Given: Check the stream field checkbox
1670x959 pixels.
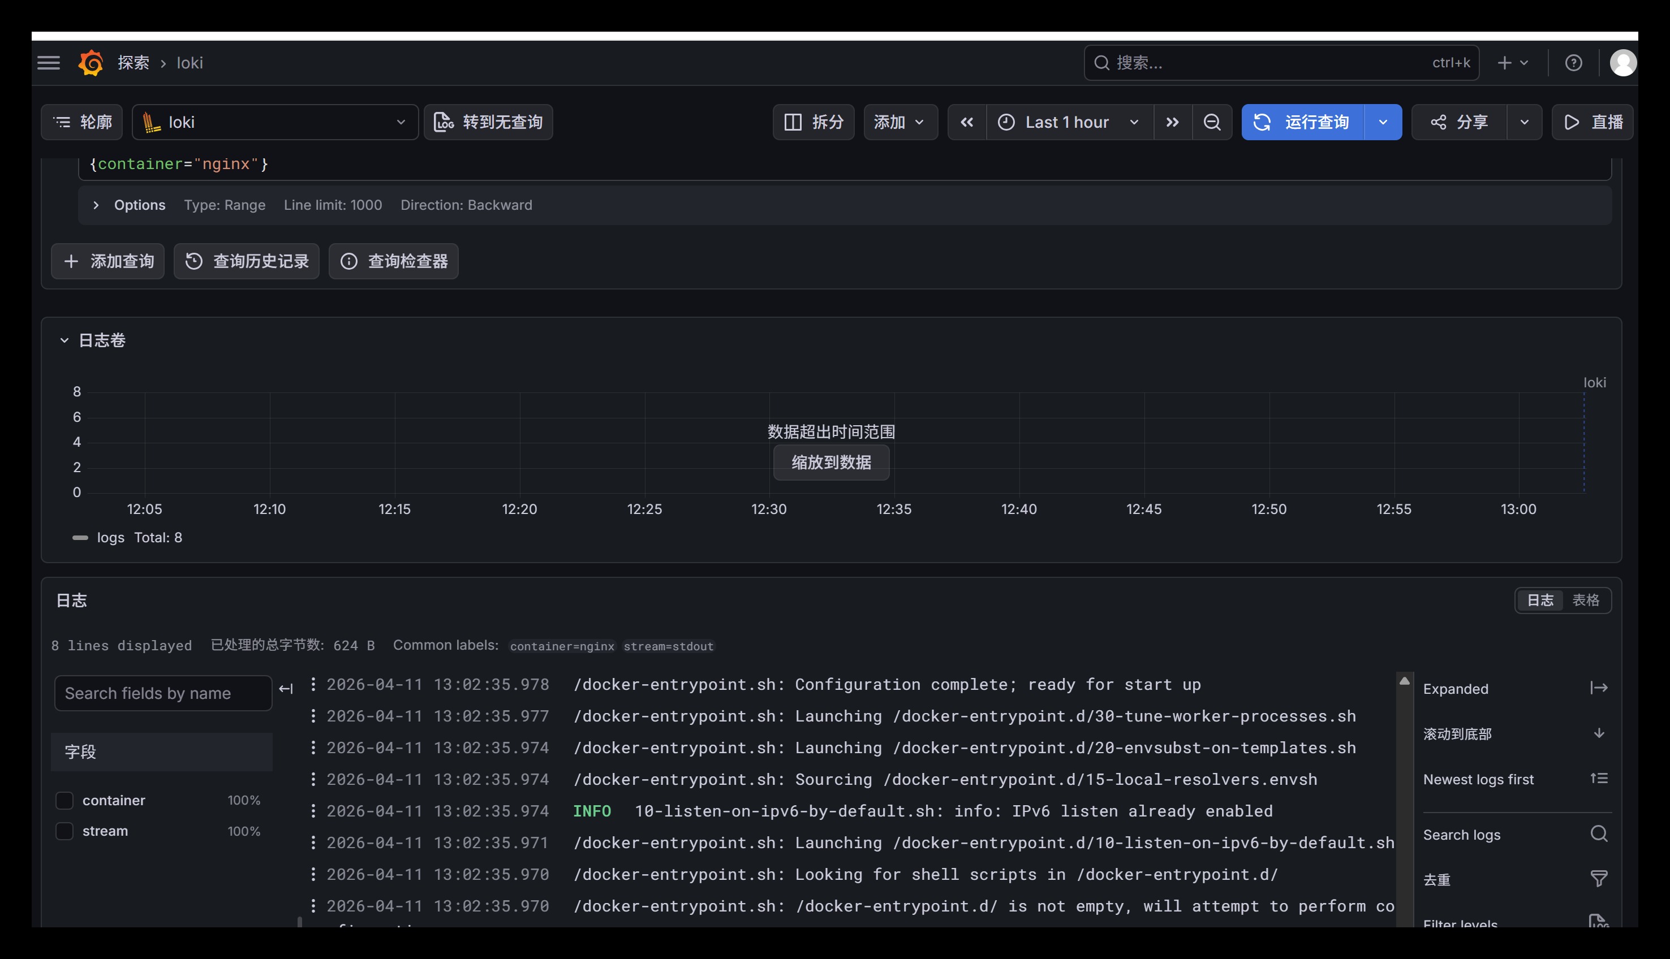Looking at the screenshot, I should 64,831.
